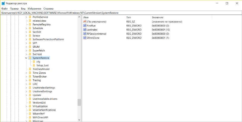Viewport: 242px width, 122px height.
Task: Click the Registry Editor title bar icon
Action: [3, 3]
